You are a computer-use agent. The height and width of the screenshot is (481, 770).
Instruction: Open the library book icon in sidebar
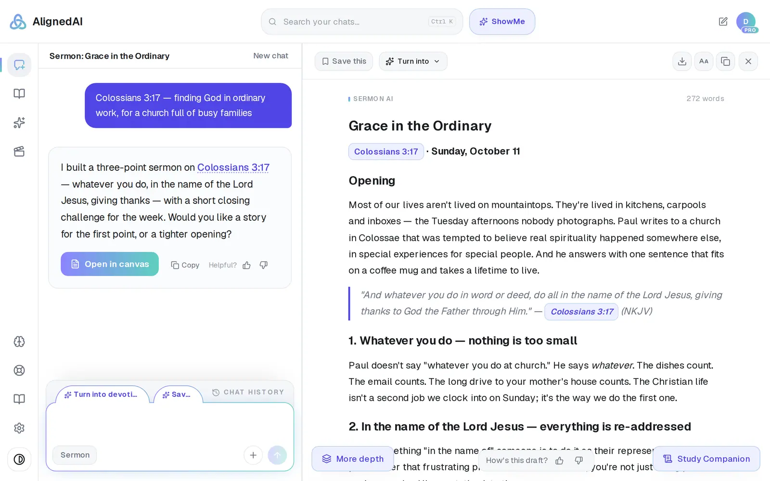point(19,94)
